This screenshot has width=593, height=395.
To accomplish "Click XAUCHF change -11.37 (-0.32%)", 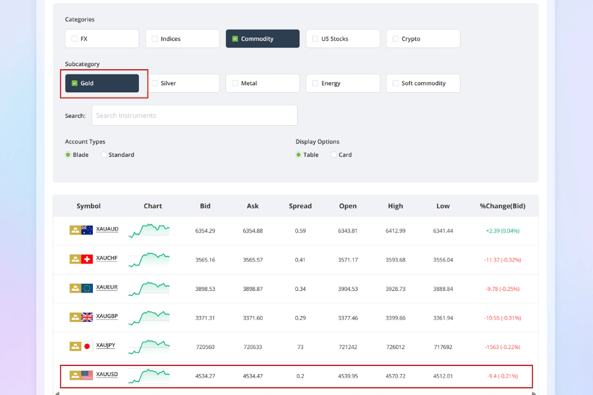I will (x=503, y=260).
